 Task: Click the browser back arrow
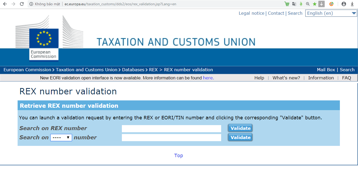(x=5, y=4)
